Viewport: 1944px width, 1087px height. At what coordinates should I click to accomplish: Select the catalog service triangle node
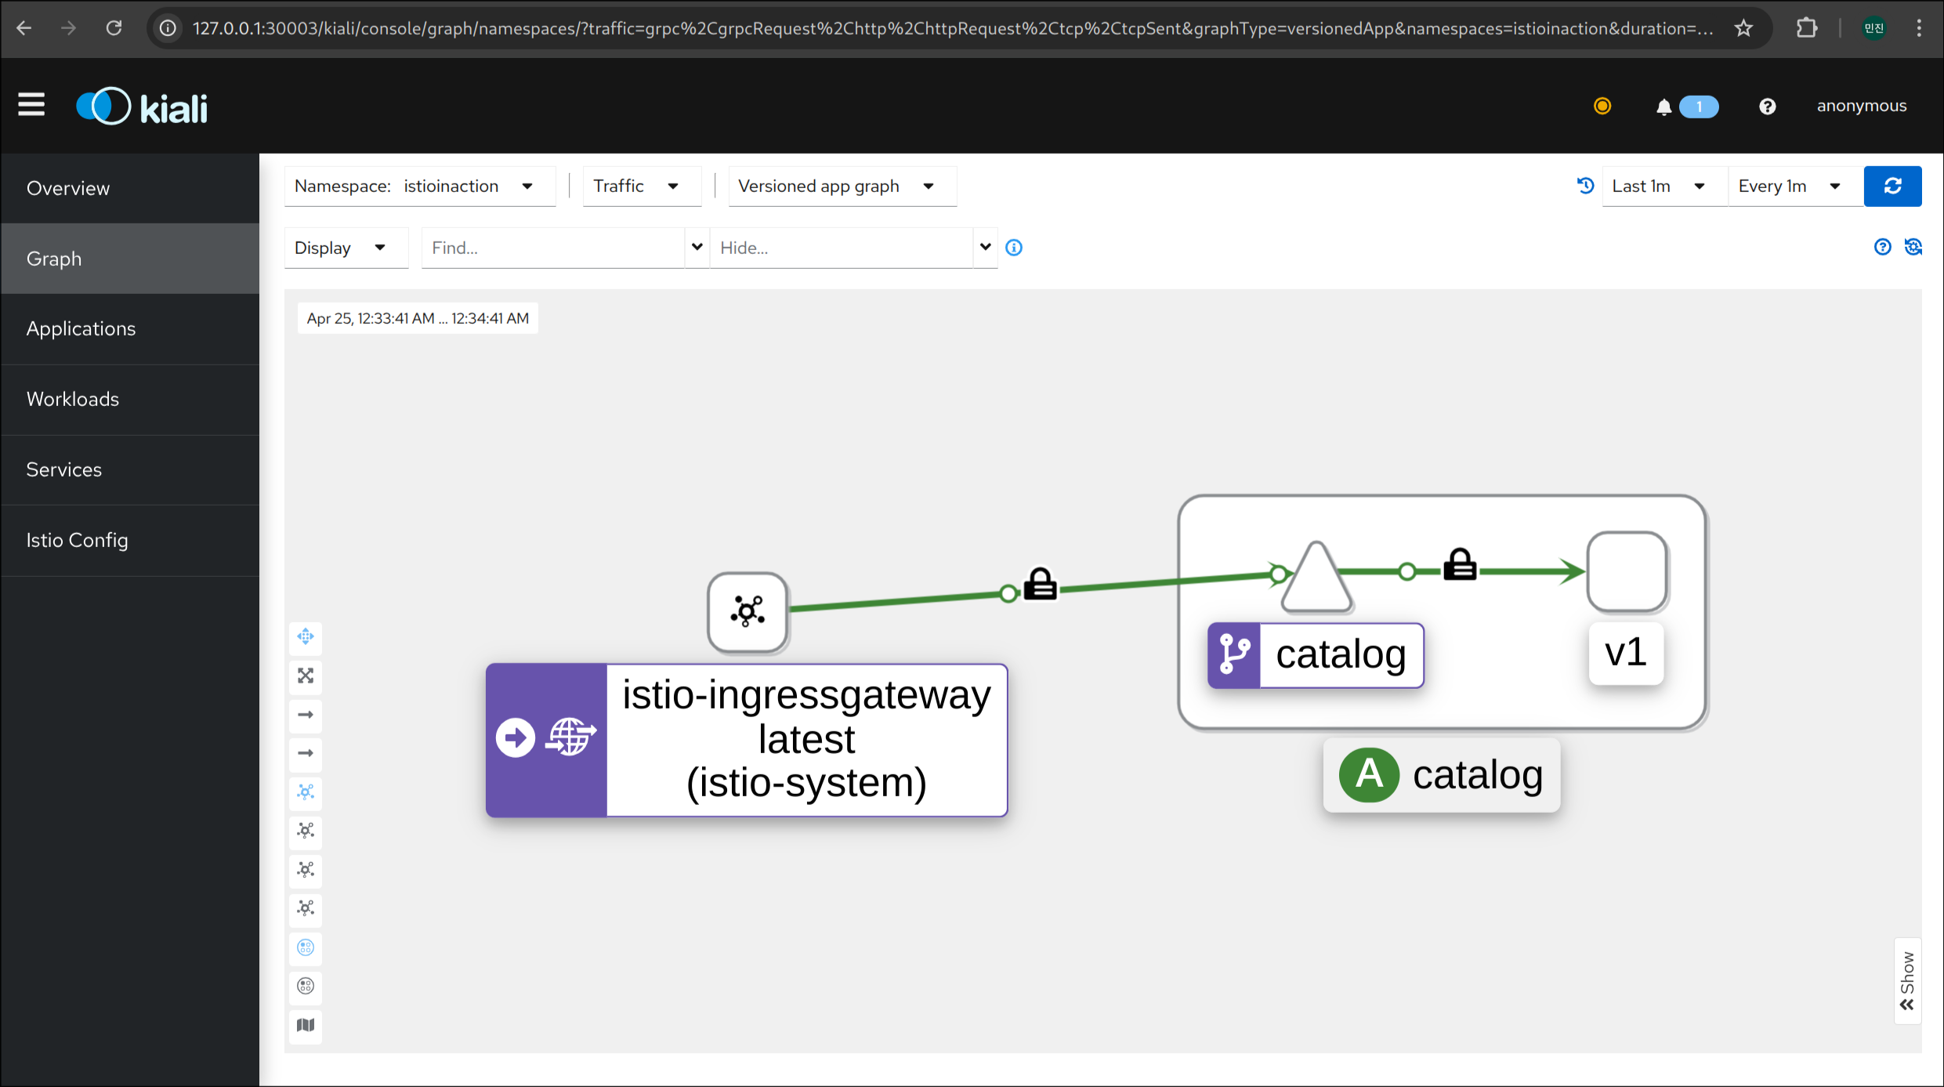point(1316,580)
